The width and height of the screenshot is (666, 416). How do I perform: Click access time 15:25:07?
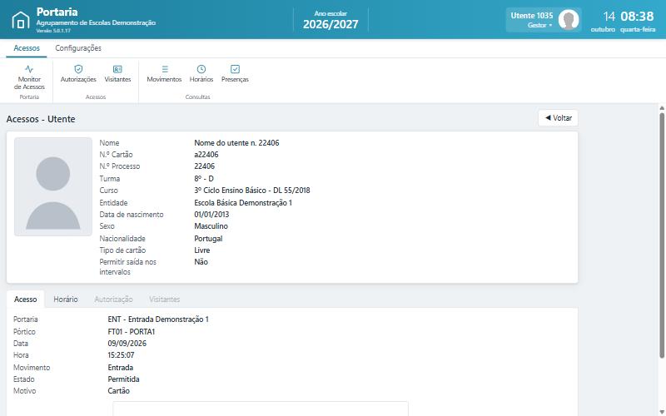(121, 355)
